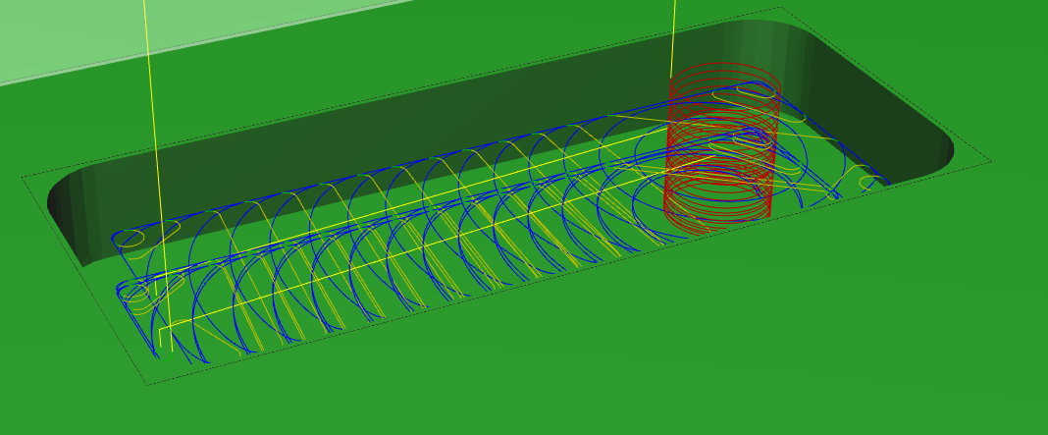This screenshot has height=435, width=1048.
Task: Click the bottom end of left yellow plunge line
Action: (x=171, y=351)
